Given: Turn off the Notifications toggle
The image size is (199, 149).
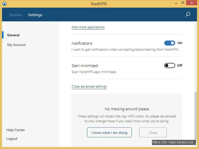Looking at the screenshot, I should pos(169,43).
